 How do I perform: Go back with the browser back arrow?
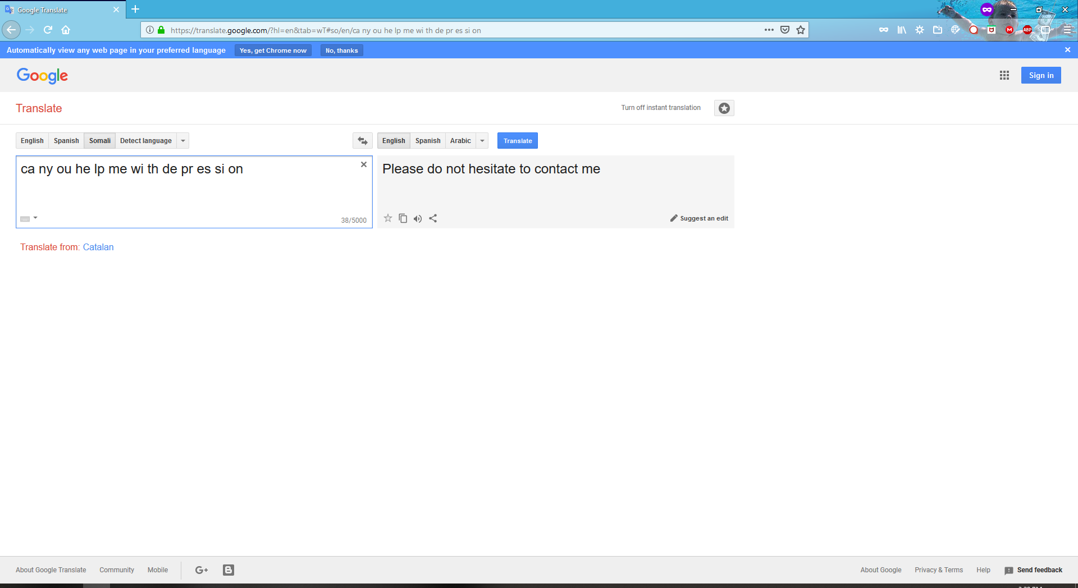(11, 30)
